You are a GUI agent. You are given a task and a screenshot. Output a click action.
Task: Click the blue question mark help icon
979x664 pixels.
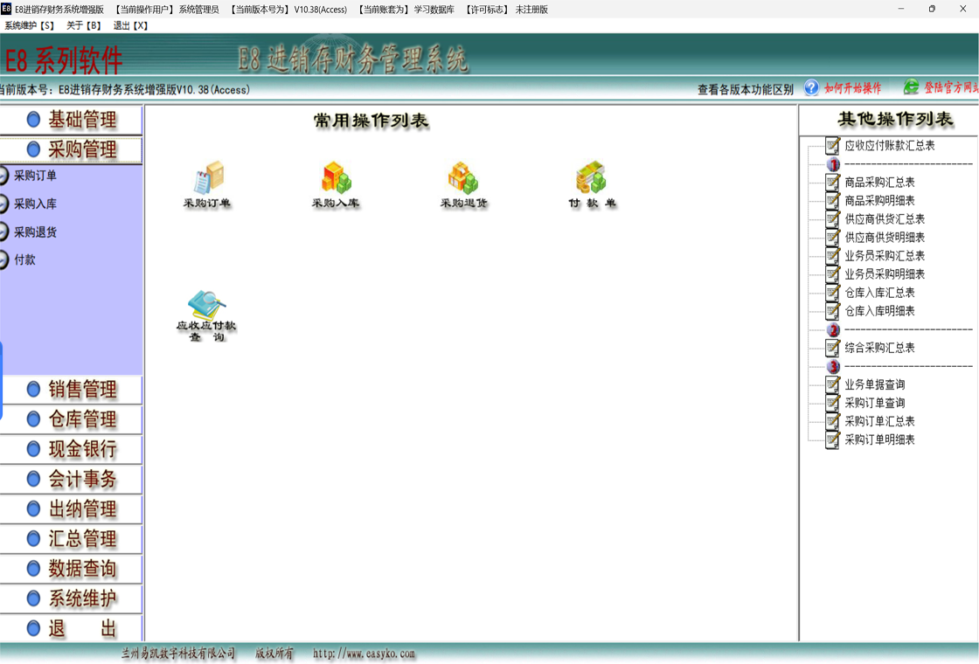811,88
